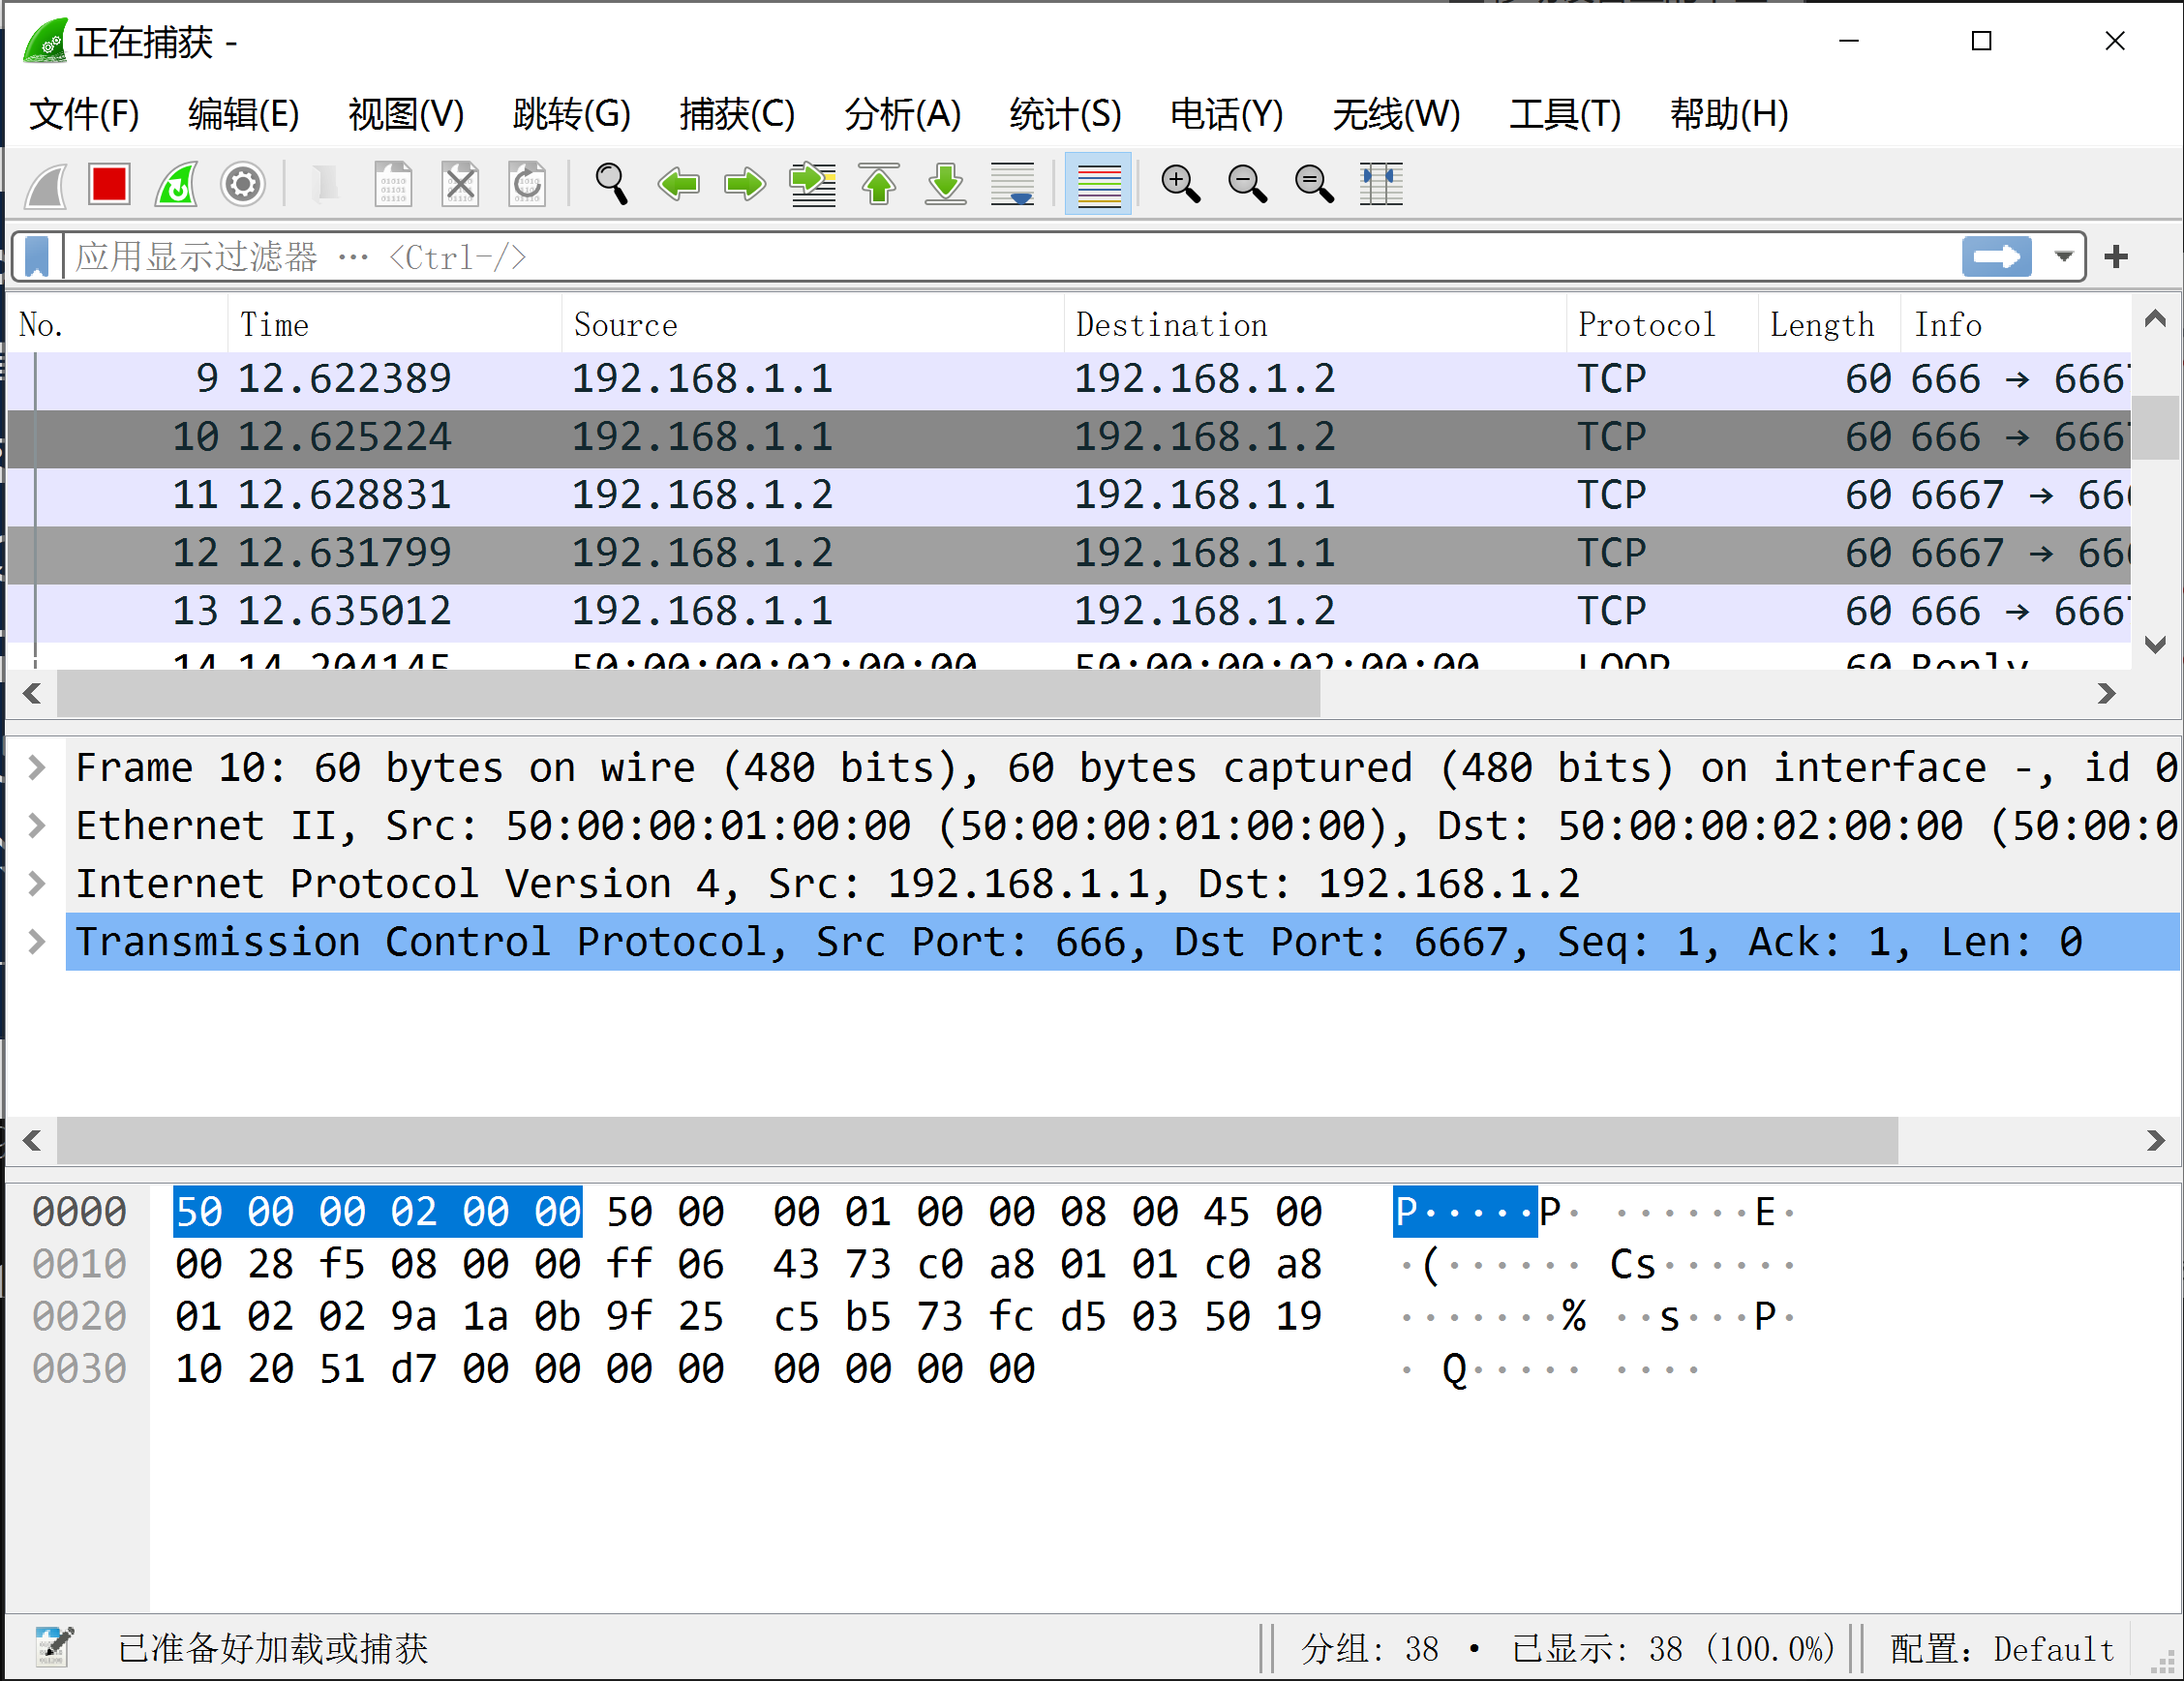The image size is (2184, 1681).
Task: Stop the capture with red square button
Action: [109, 185]
